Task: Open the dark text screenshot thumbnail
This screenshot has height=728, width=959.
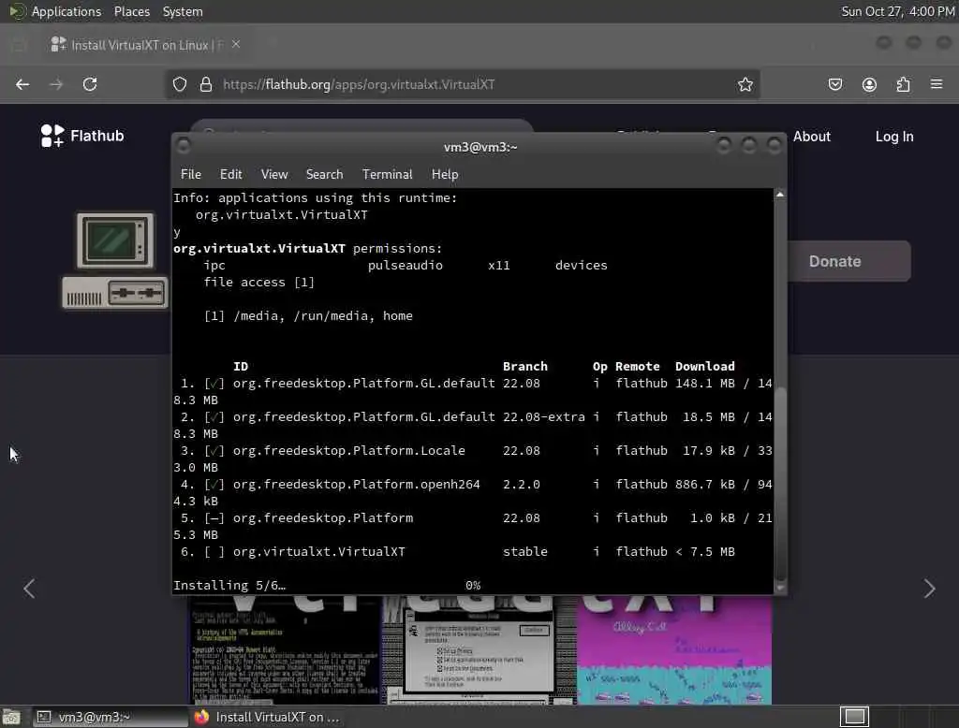Action: [x=285, y=649]
